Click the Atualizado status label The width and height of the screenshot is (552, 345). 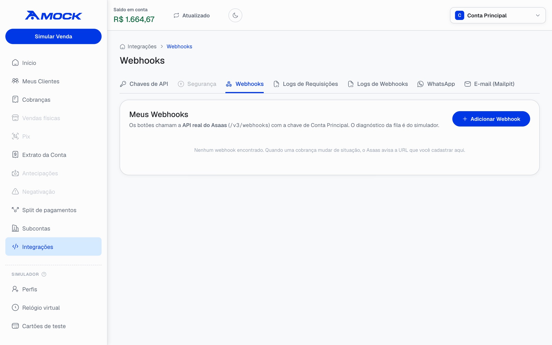[x=196, y=16]
